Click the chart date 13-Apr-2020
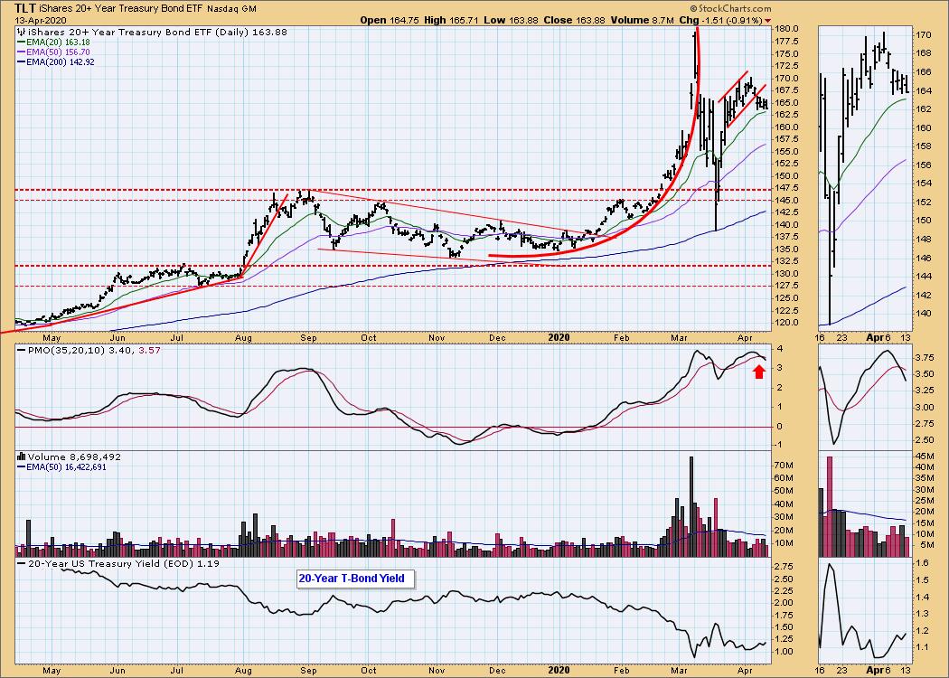Viewport: 949px width, 678px height. click(40, 20)
